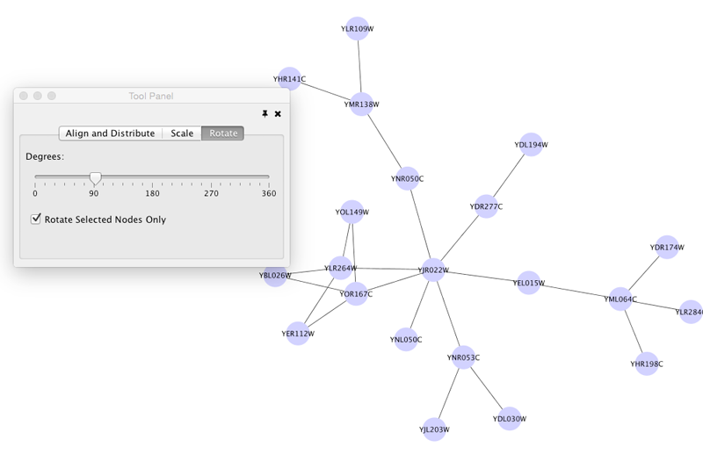The width and height of the screenshot is (703, 454).
Task: Click the pin icon in Tool Panel
Action: point(265,113)
